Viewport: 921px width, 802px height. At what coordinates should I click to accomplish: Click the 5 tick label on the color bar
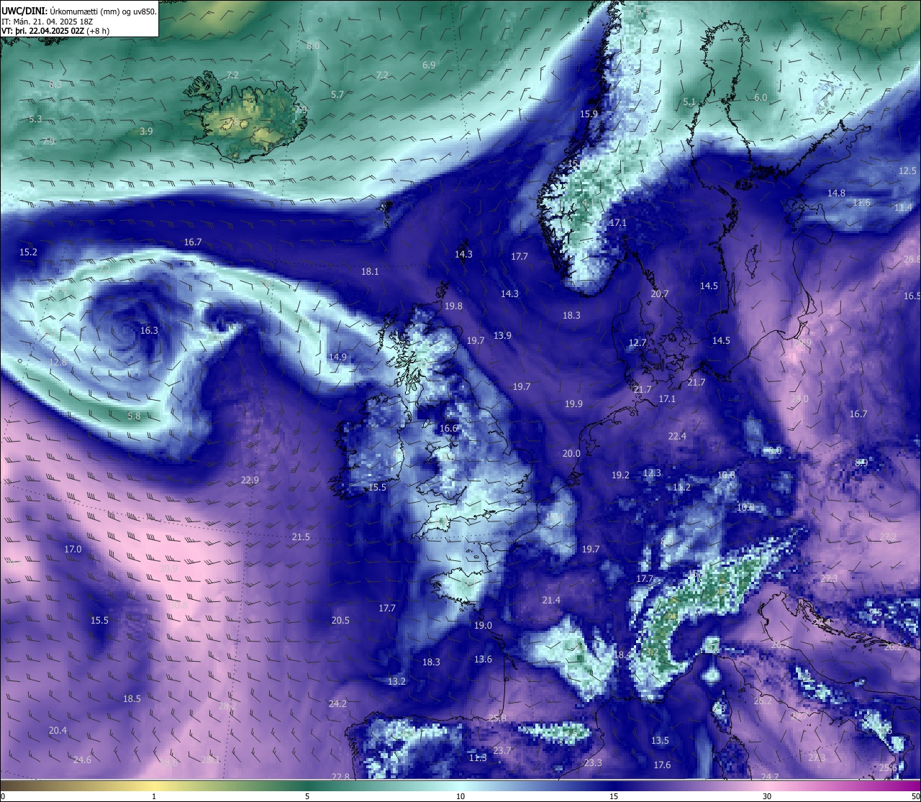(x=307, y=796)
